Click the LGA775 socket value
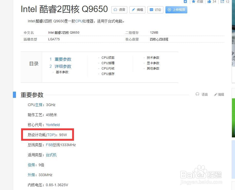235x190 pixels. (x=54, y=39)
